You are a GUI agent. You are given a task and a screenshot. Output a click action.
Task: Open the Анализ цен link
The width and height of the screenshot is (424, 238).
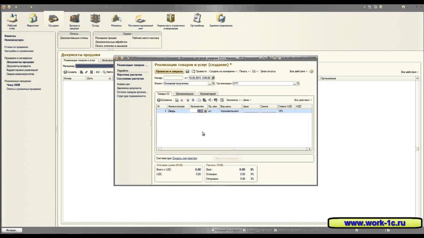pyautogui.click(x=124, y=84)
